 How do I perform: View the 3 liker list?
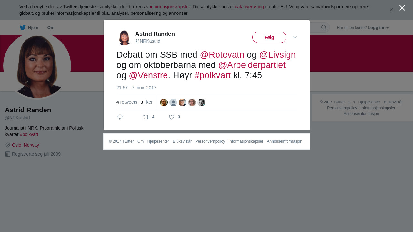[146, 102]
